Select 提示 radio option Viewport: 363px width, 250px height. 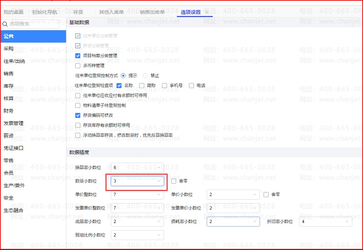pyautogui.click(x=123, y=76)
